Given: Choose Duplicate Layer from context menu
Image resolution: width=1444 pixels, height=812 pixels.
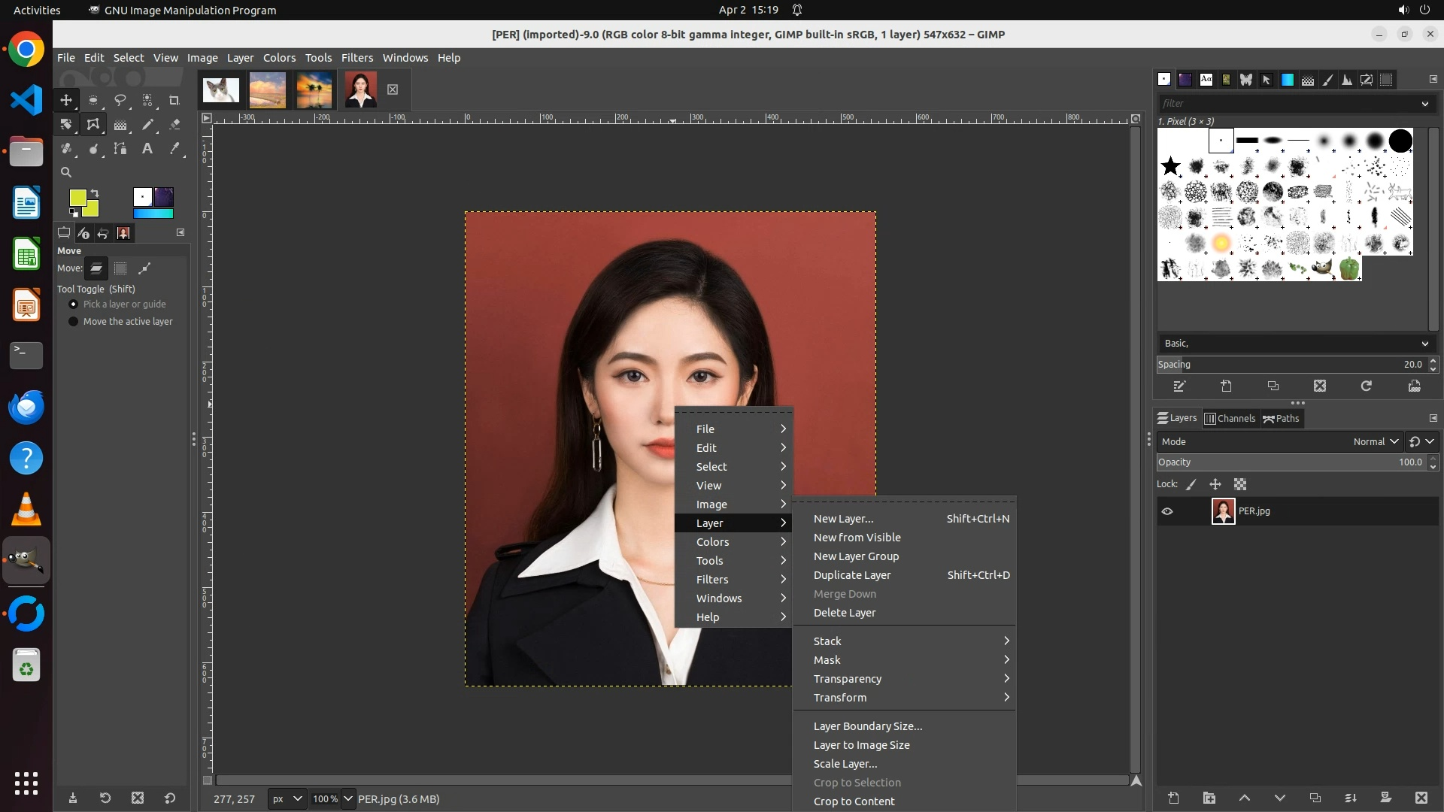Looking at the screenshot, I should [x=852, y=575].
